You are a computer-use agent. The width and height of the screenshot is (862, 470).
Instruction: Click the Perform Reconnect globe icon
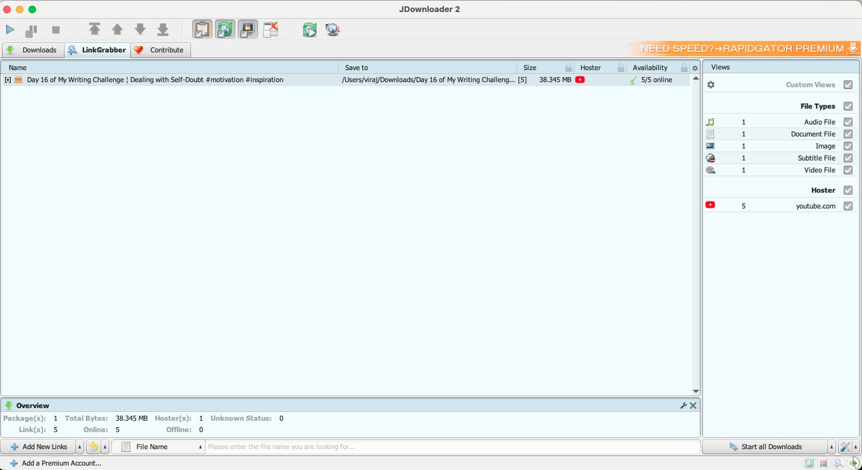[309, 29]
